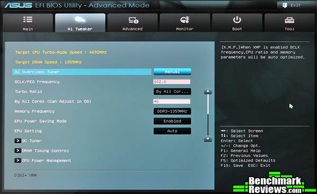Click the Monitor thermometer icon
The width and height of the screenshot is (317, 194).
point(184,20)
